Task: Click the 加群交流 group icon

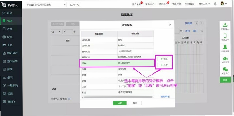Action: [225, 58]
